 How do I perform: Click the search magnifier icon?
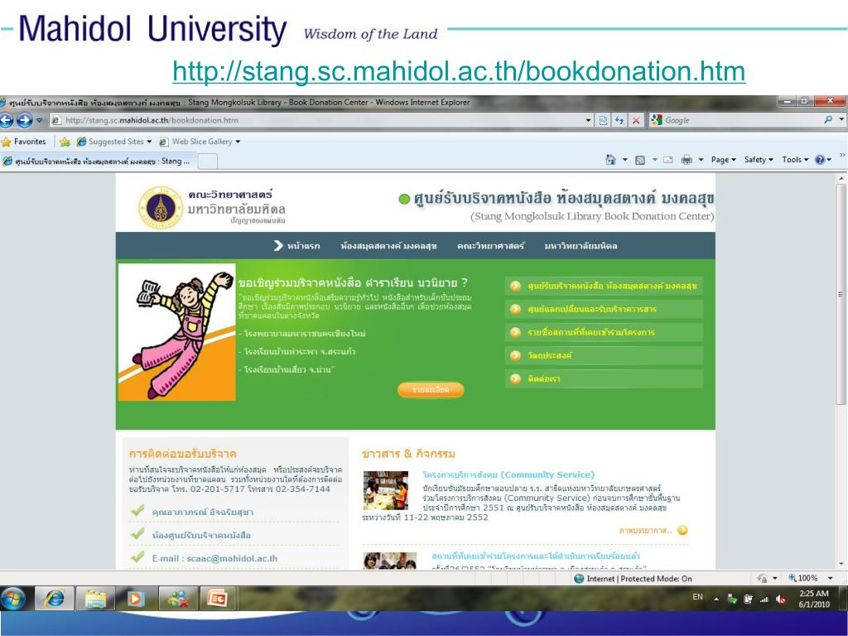click(828, 119)
